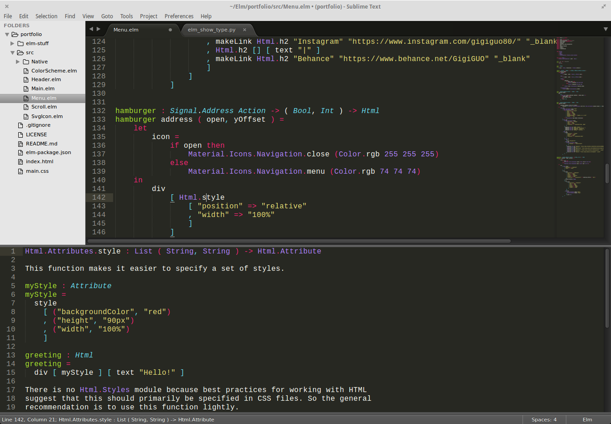The image size is (611, 424).
Task: Open the LICENSE file
Action: 36,134
